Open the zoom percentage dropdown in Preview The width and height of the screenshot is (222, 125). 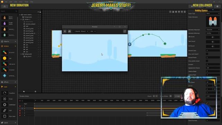(93, 31)
